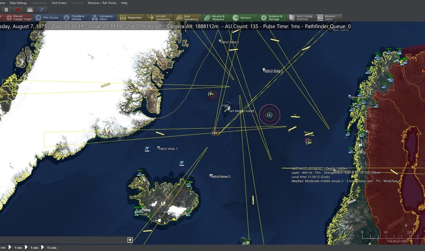Select the ship unit at the converging course lines

click(x=216, y=133)
